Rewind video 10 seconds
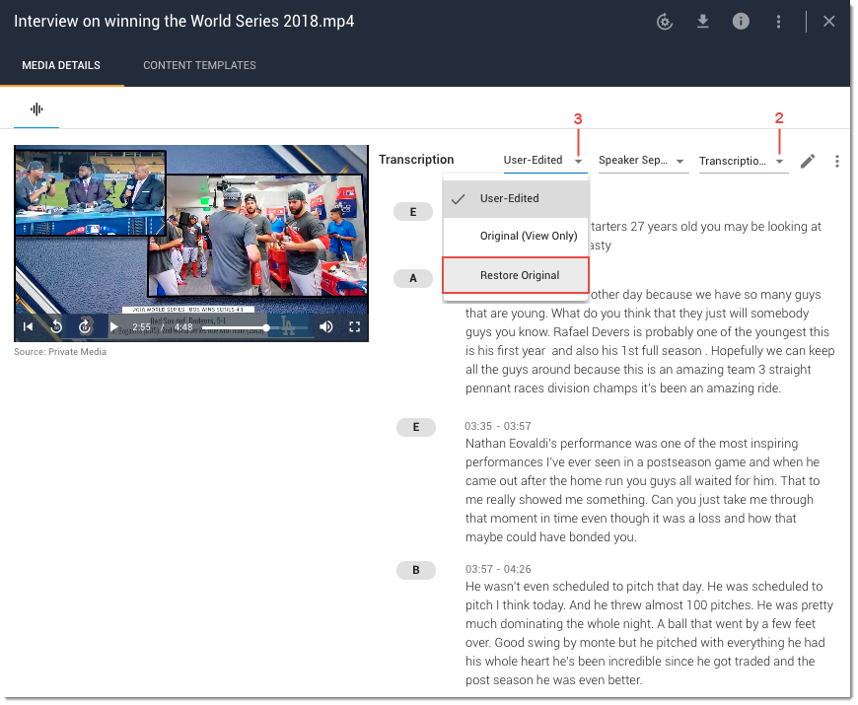 click(x=56, y=327)
